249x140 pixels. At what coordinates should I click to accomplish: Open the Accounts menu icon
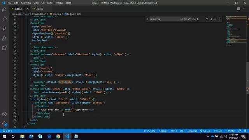4,114
